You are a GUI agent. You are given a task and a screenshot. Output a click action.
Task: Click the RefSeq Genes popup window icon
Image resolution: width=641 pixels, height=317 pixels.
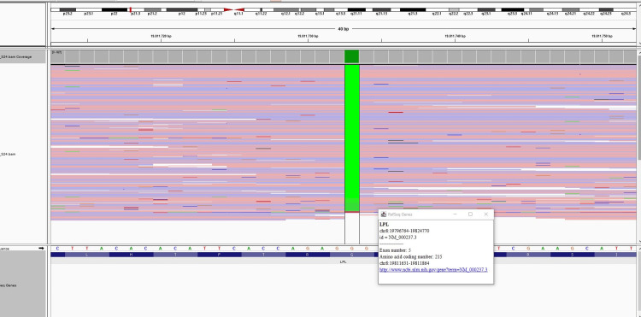point(384,214)
